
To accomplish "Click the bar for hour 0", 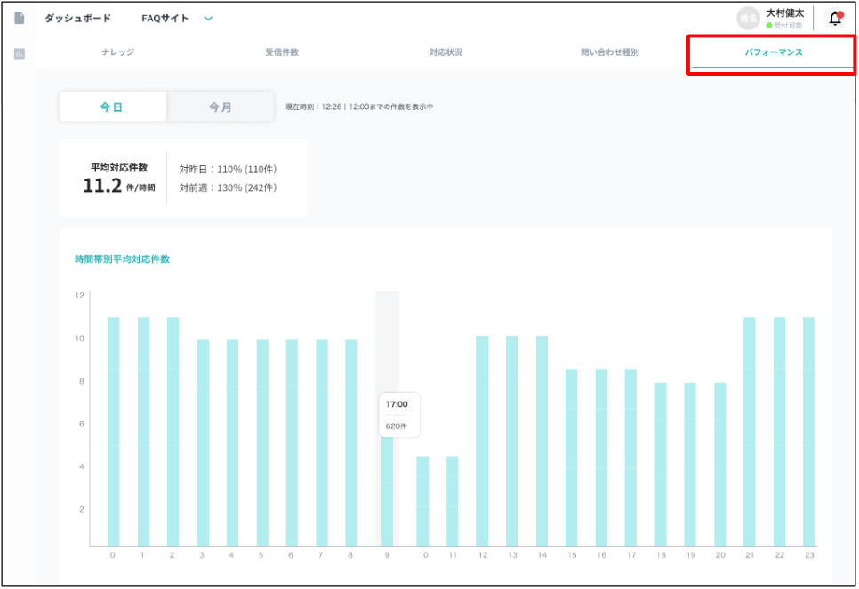I will [x=113, y=431].
